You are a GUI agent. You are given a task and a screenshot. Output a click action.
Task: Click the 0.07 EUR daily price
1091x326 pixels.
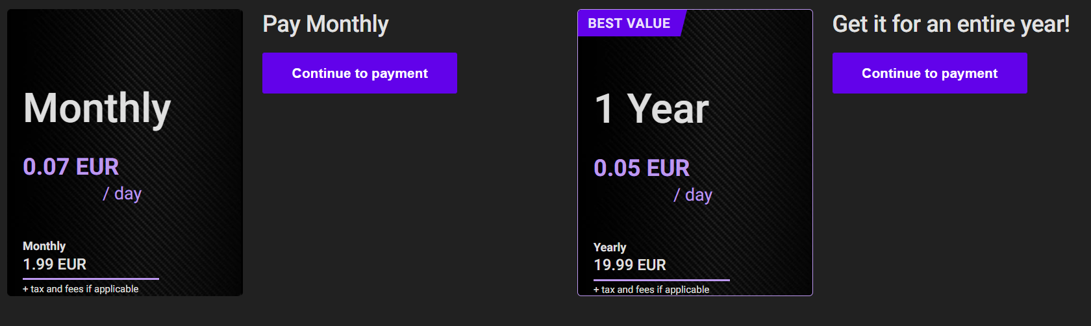click(71, 167)
